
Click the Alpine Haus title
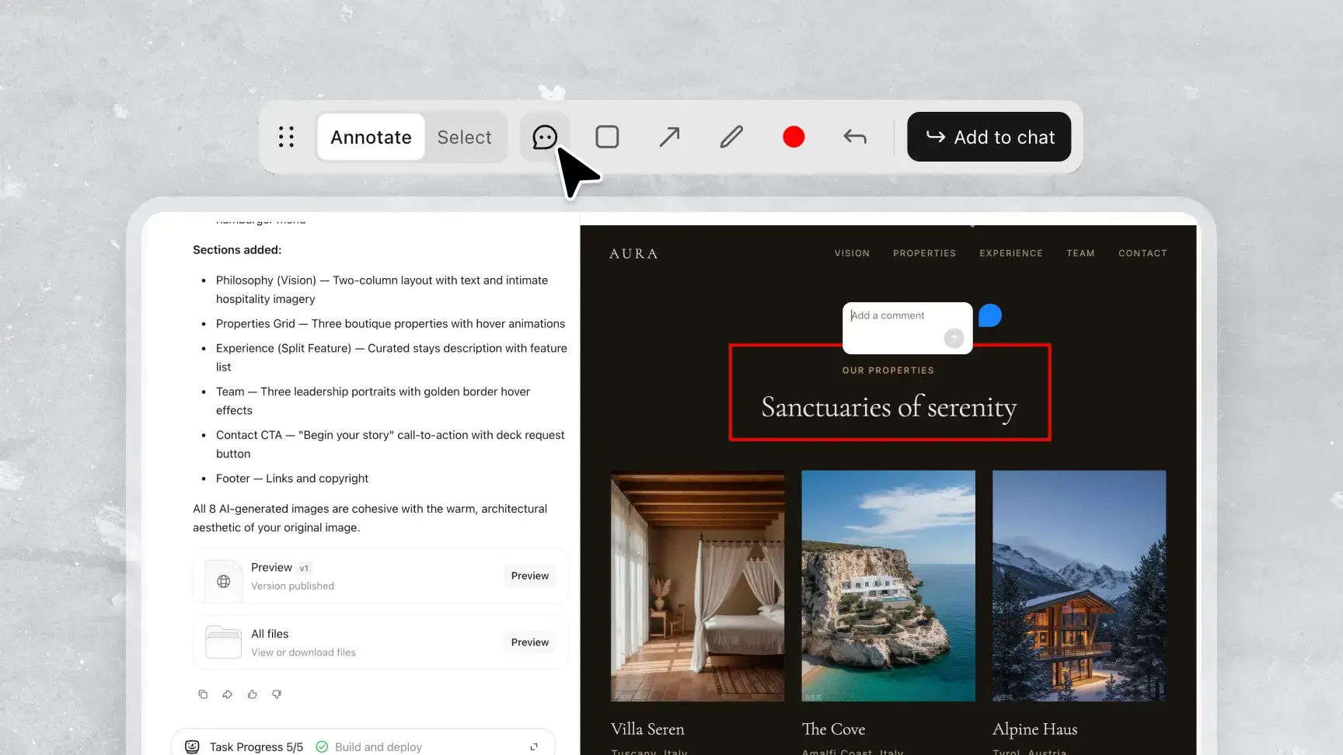tap(1034, 729)
